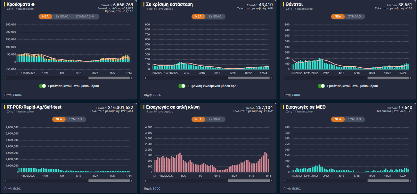417x194 pixels.
Task: Open ECDC source link in Εισαγωγές σε ΜΕΘ panel
Action: point(296,188)
